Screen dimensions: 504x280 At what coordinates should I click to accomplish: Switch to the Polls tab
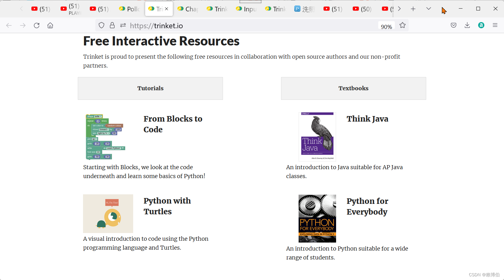pos(129,9)
